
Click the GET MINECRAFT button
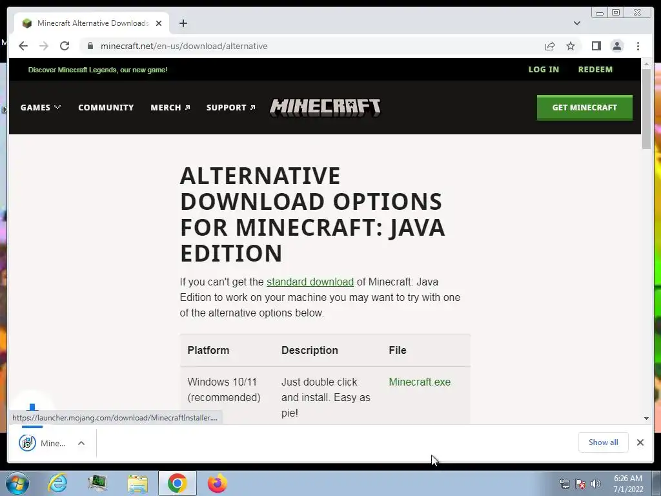[584, 108]
